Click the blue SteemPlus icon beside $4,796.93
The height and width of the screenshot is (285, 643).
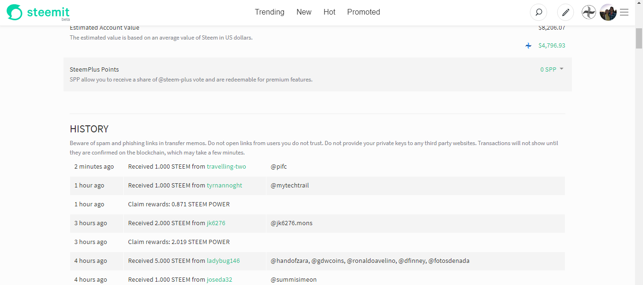[529, 46]
